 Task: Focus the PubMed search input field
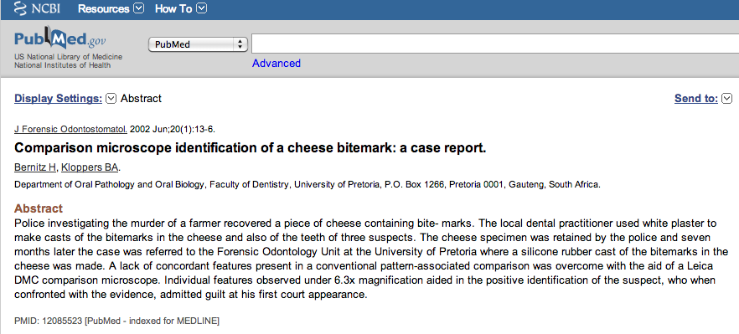coord(495,44)
